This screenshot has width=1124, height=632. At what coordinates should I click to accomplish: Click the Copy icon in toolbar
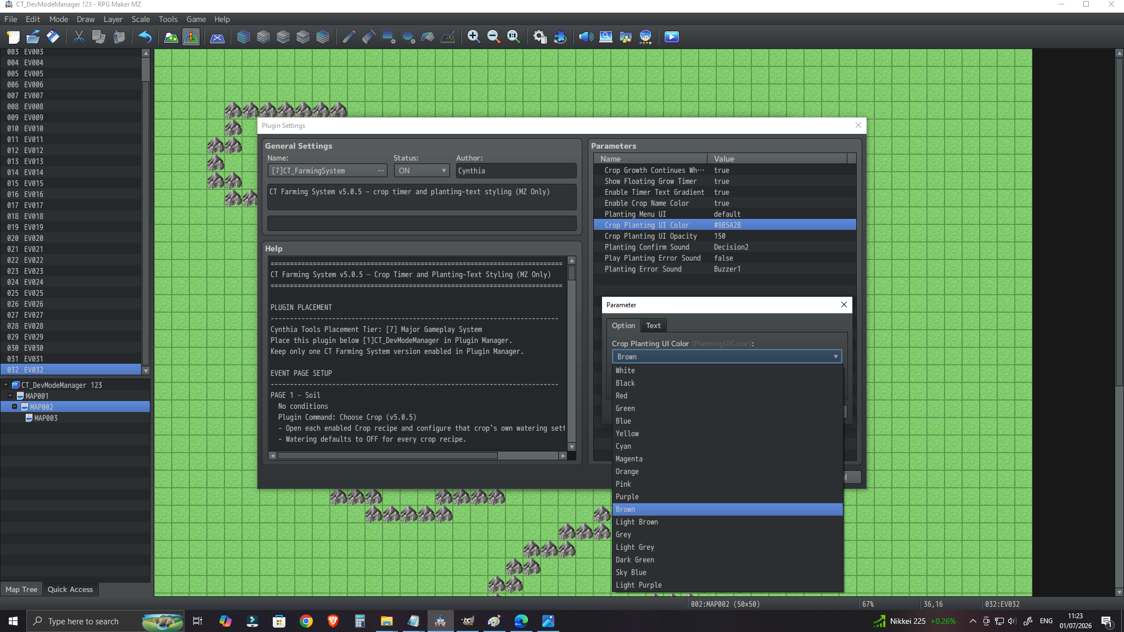point(99,37)
